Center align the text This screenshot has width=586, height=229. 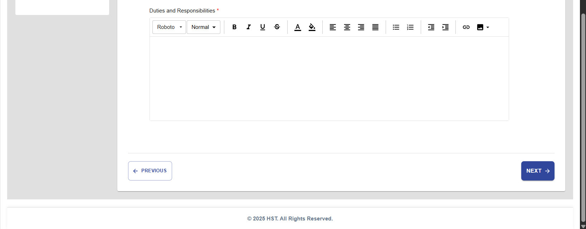[347, 27]
